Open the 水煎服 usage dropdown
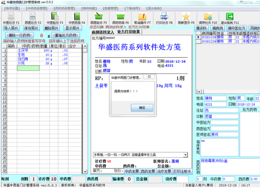Viewport: 260px width, 191px height. 186,155
